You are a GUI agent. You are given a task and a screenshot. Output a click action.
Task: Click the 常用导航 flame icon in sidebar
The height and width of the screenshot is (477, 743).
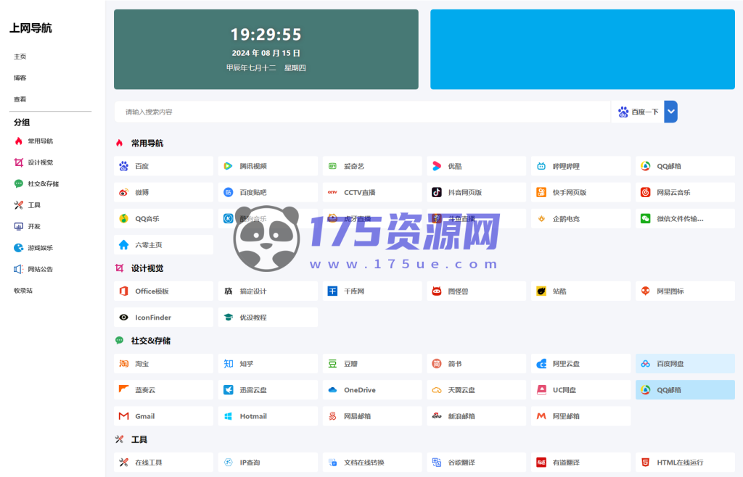pos(18,141)
